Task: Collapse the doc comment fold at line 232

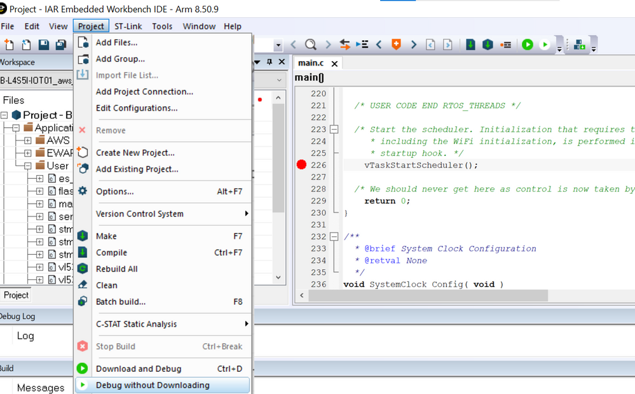Action: coord(334,236)
